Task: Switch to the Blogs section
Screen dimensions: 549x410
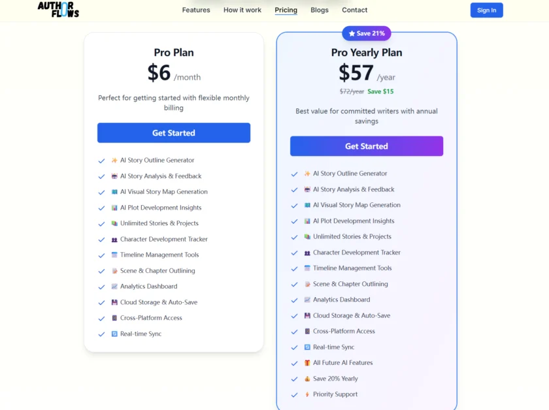Action: tap(319, 10)
